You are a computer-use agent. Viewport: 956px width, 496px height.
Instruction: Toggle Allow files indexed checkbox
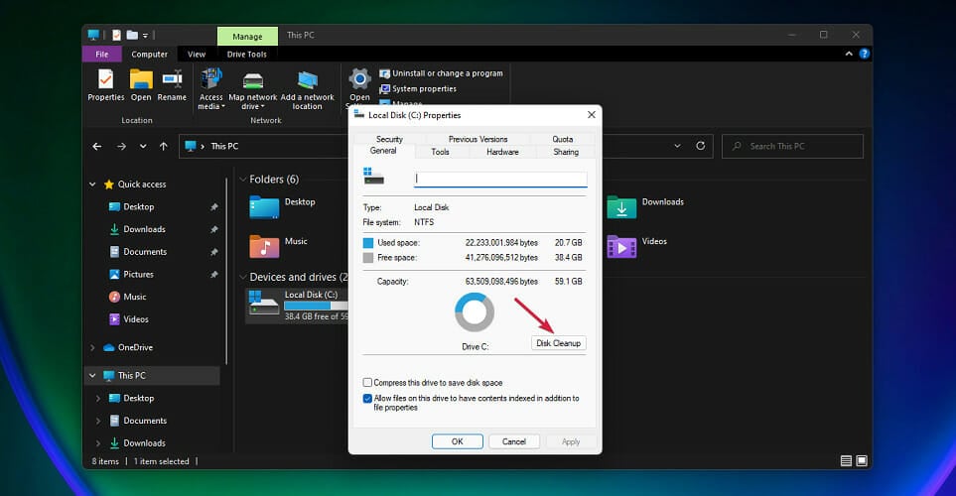[367, 399]
